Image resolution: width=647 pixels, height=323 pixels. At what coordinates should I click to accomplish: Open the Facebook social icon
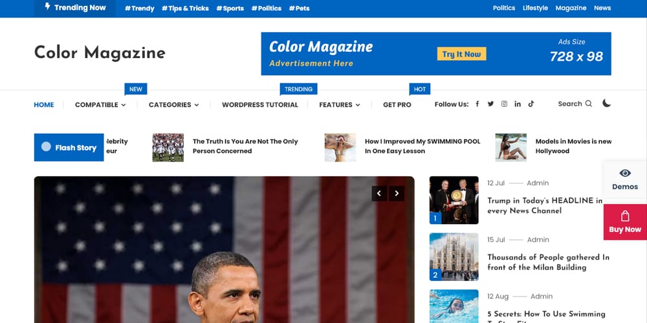click(x=477, y=104)
